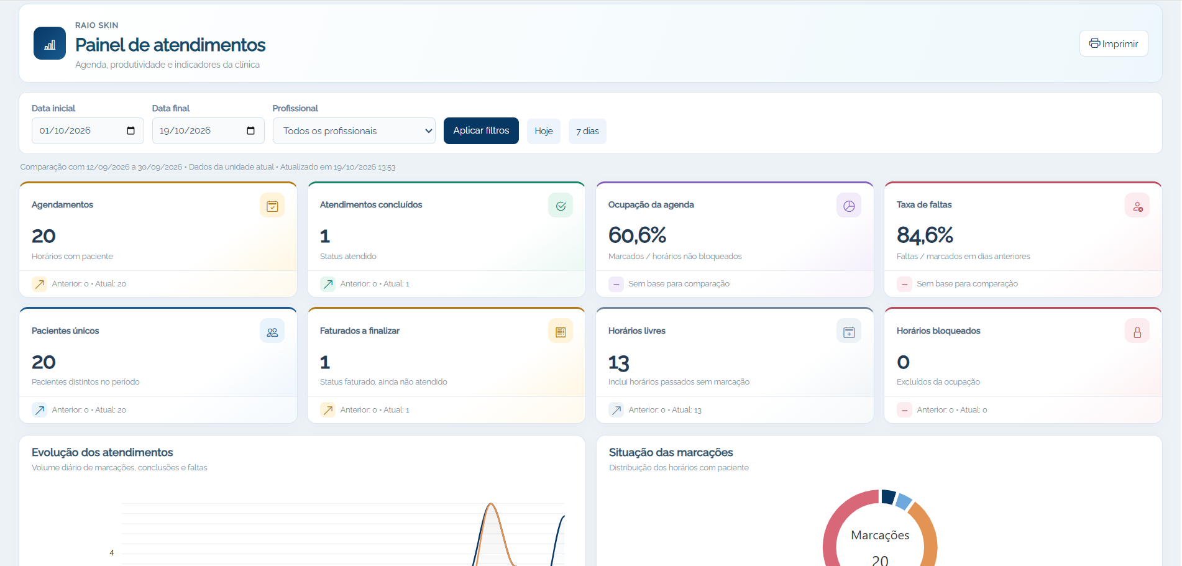1182x566 pixels.
Task: Click the Evolução dos atendimentos heading
Action: (103, 452)
